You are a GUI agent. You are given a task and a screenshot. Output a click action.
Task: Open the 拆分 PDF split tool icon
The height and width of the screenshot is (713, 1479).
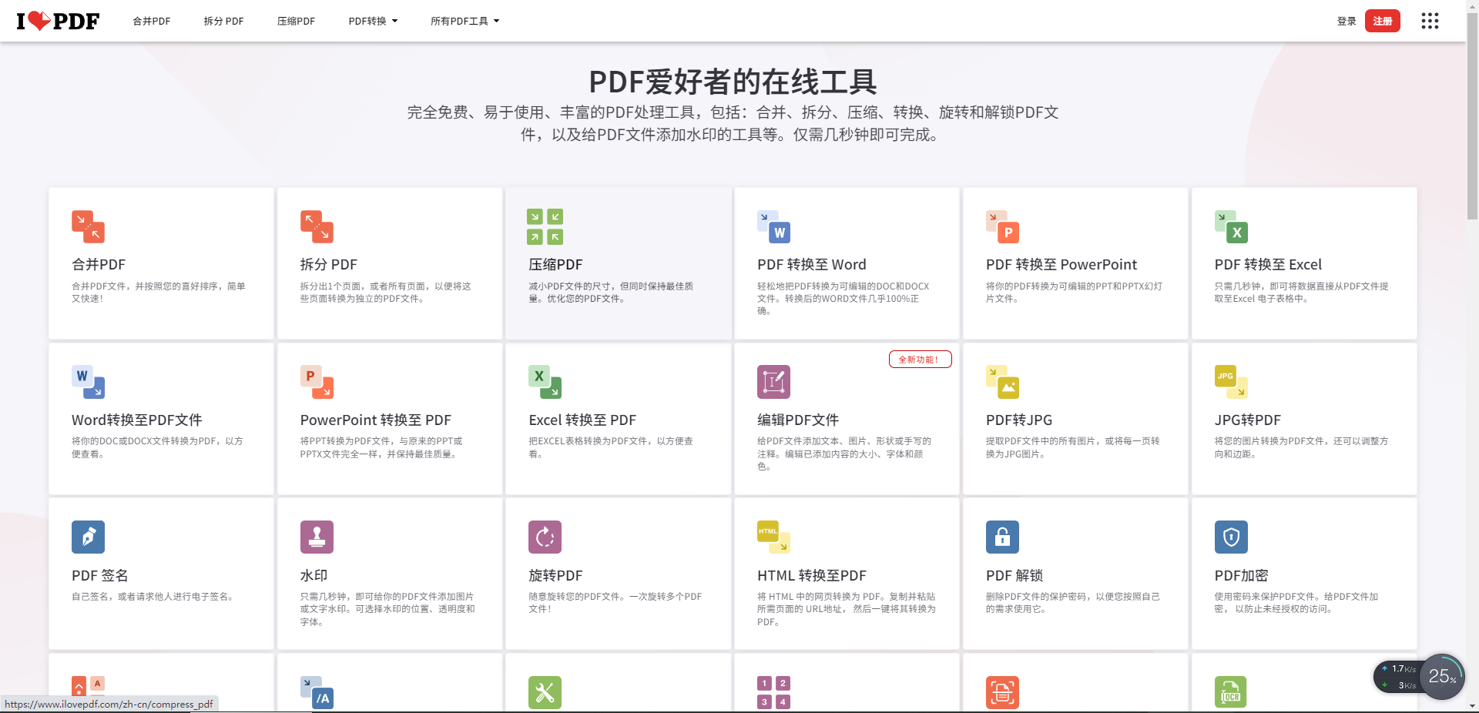coord(317,226)
